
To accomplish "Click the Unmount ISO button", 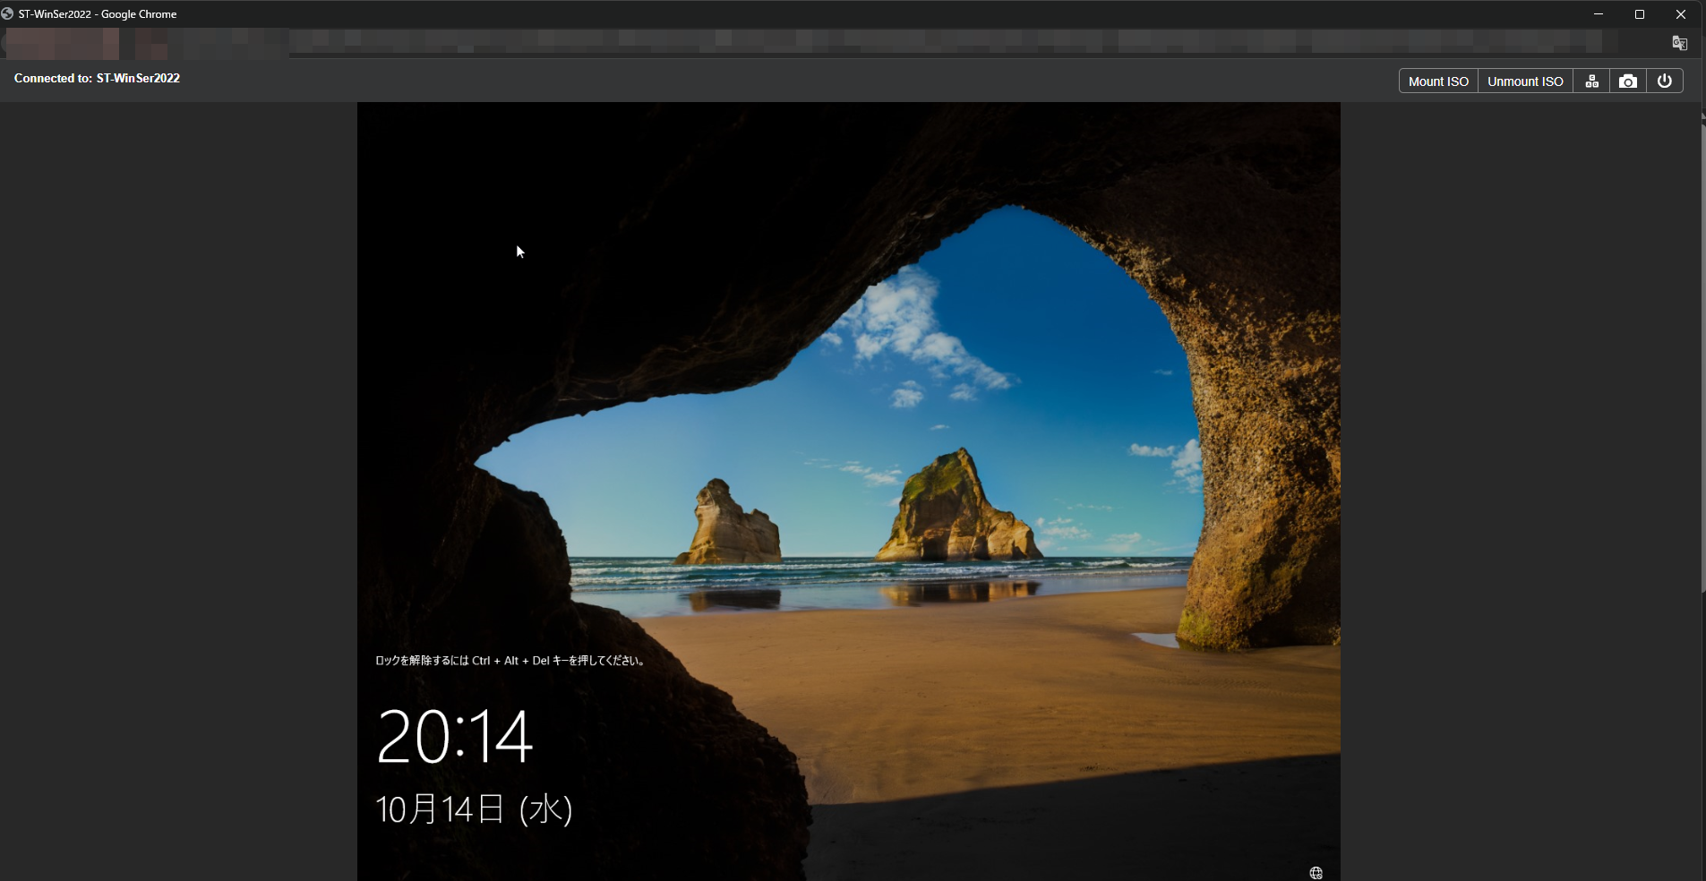I will coord(1525,81).
